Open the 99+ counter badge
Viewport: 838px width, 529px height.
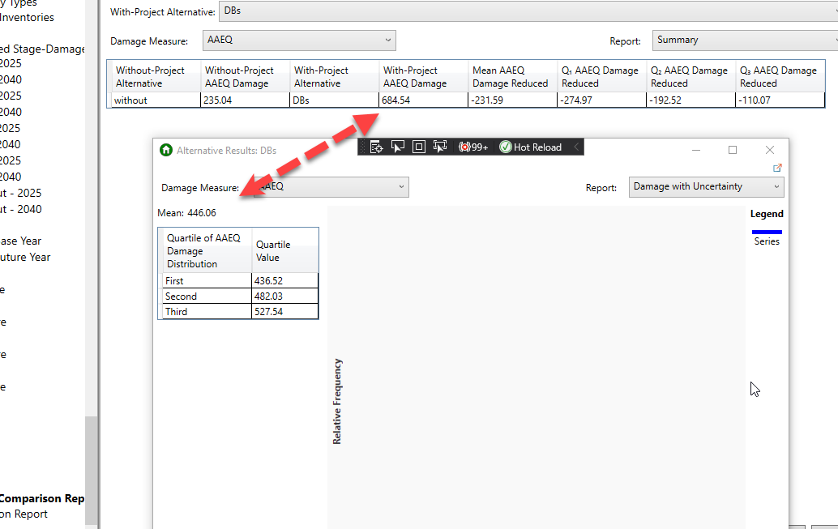pos(475,147)
